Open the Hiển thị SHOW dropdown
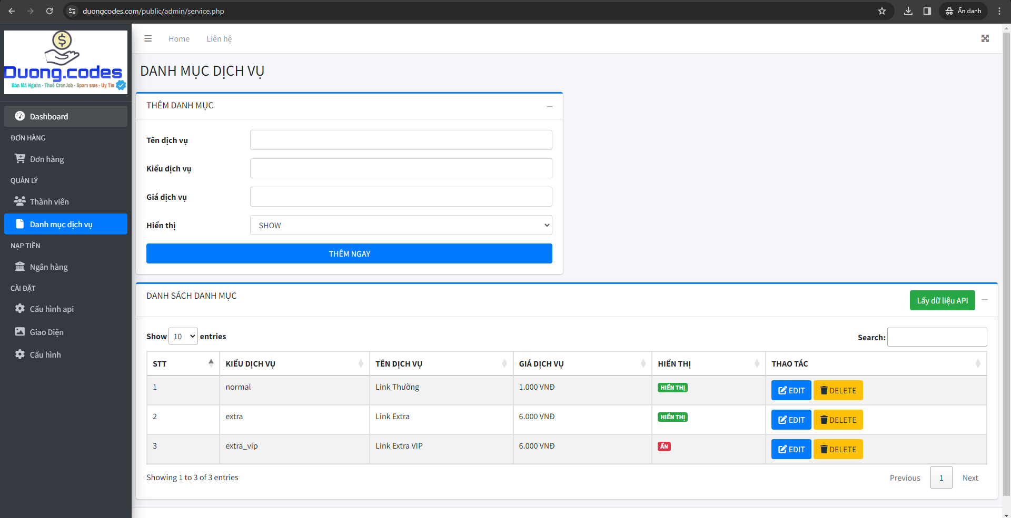This screenshot has width=1011, height=518. [x=401, y=225]
